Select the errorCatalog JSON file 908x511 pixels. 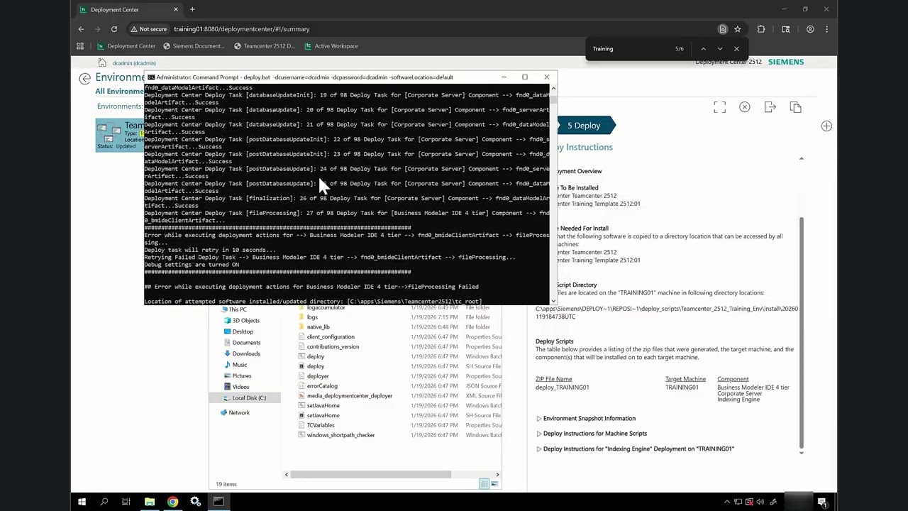322,386
